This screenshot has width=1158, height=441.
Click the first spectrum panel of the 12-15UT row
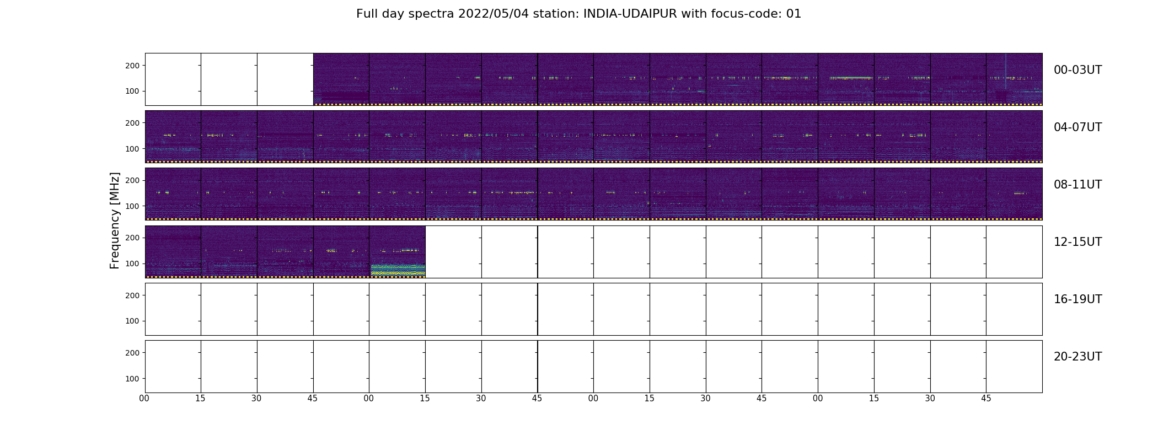tap(173, 251)
